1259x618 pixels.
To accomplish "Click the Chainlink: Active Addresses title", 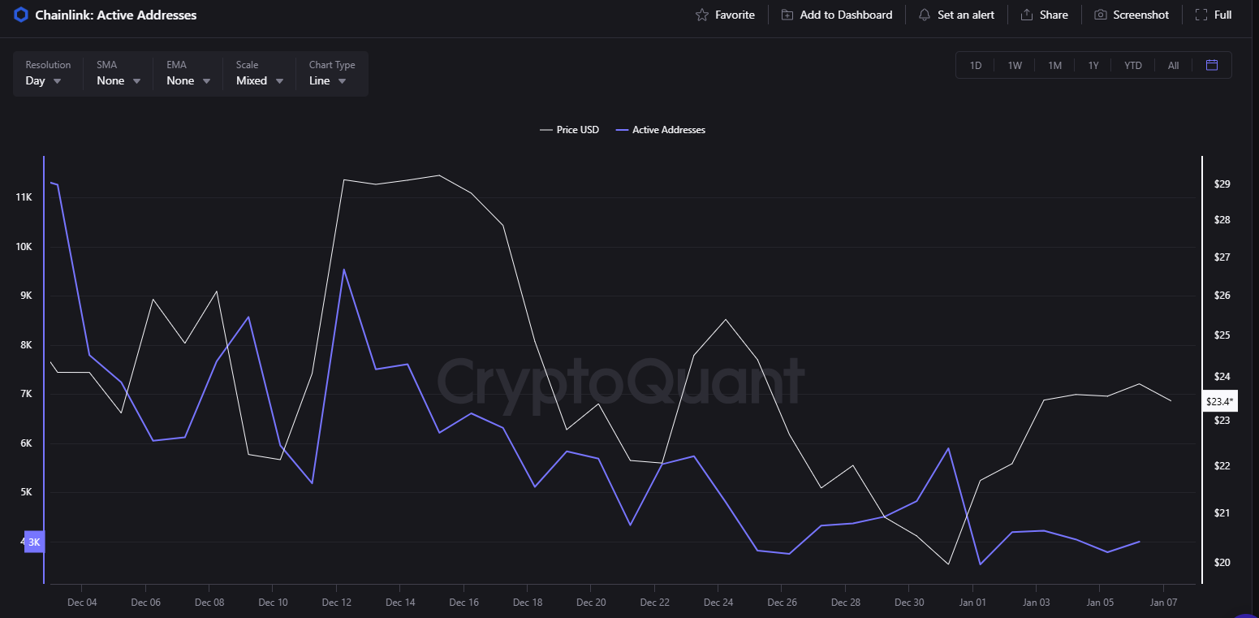I will point(116,15).
